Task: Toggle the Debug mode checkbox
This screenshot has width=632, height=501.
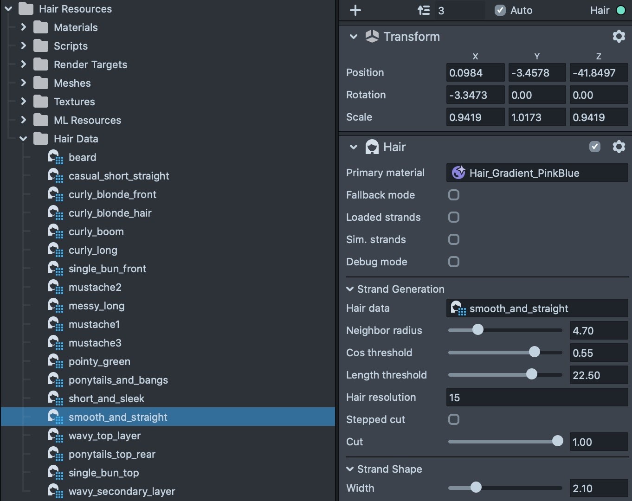Action: 454,262
